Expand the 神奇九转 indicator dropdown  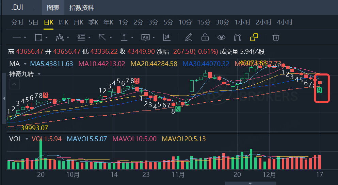[39, 74]
